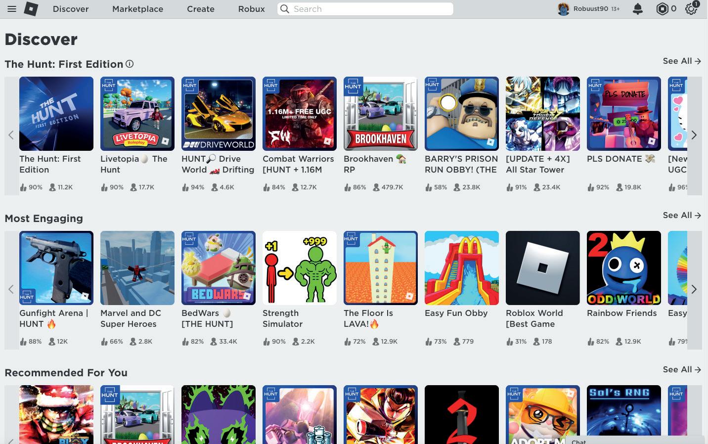Click the 'HUNT Drive World Drifting' title
The image size is (708, 444).
click(218, 164)
